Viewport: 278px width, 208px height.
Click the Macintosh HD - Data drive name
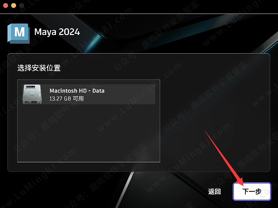[77, 90]
